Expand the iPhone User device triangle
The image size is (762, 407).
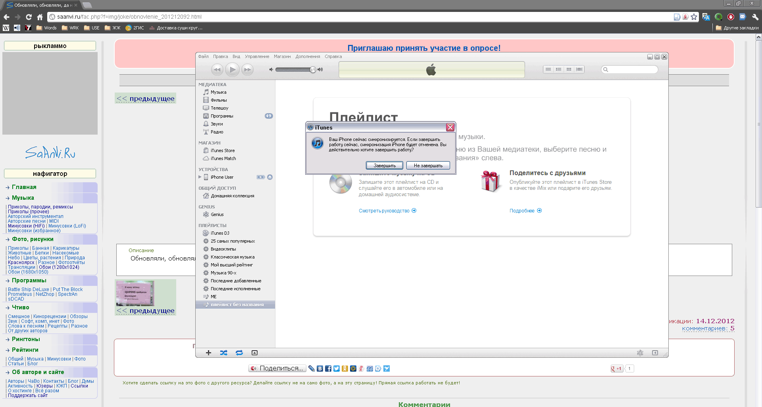click(x=200, y=177)
